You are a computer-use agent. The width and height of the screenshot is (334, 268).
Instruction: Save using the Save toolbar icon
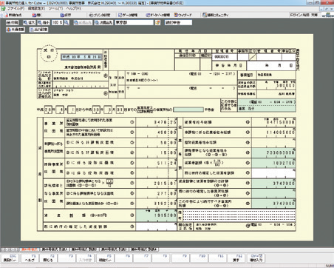pos(66,15)
